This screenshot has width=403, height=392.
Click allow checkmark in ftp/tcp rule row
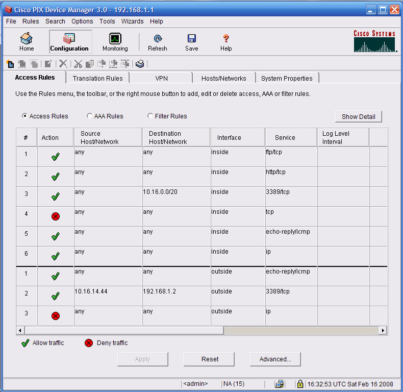(x=56, y=156)
